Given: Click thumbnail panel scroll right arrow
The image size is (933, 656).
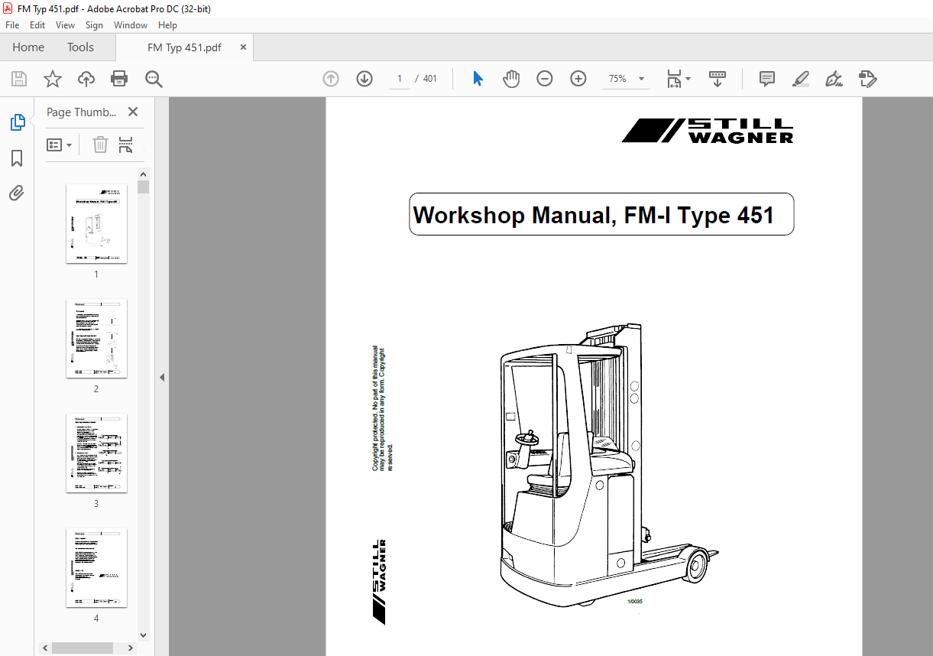Looking at the screenshot, I should (x=131, y=648).
